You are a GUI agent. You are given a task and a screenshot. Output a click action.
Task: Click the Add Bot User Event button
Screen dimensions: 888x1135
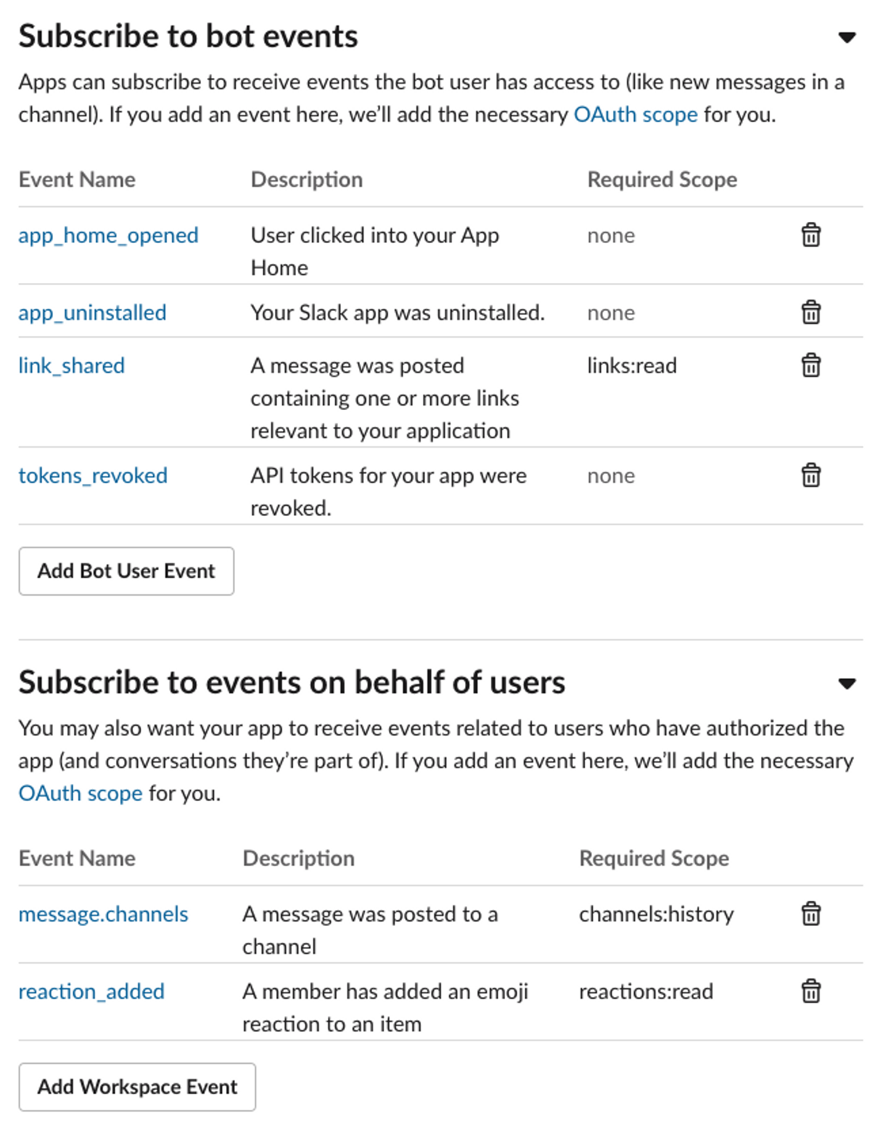point(126,571)
